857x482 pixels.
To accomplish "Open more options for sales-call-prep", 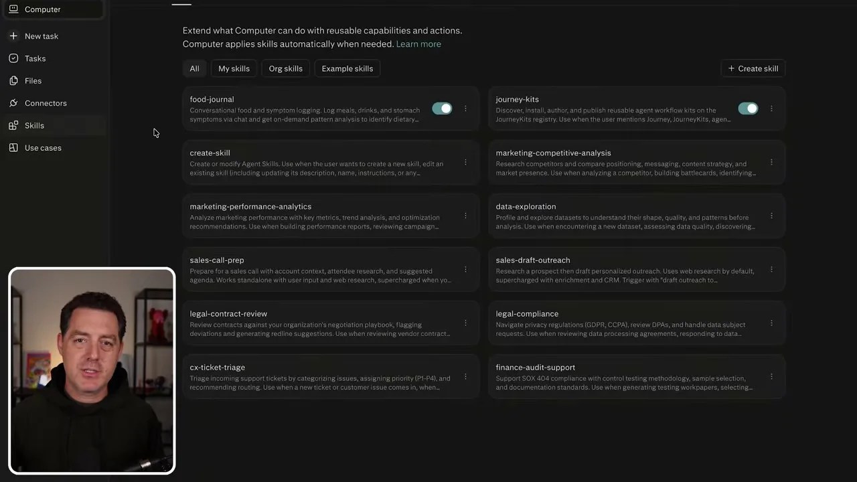I will 465,269.
